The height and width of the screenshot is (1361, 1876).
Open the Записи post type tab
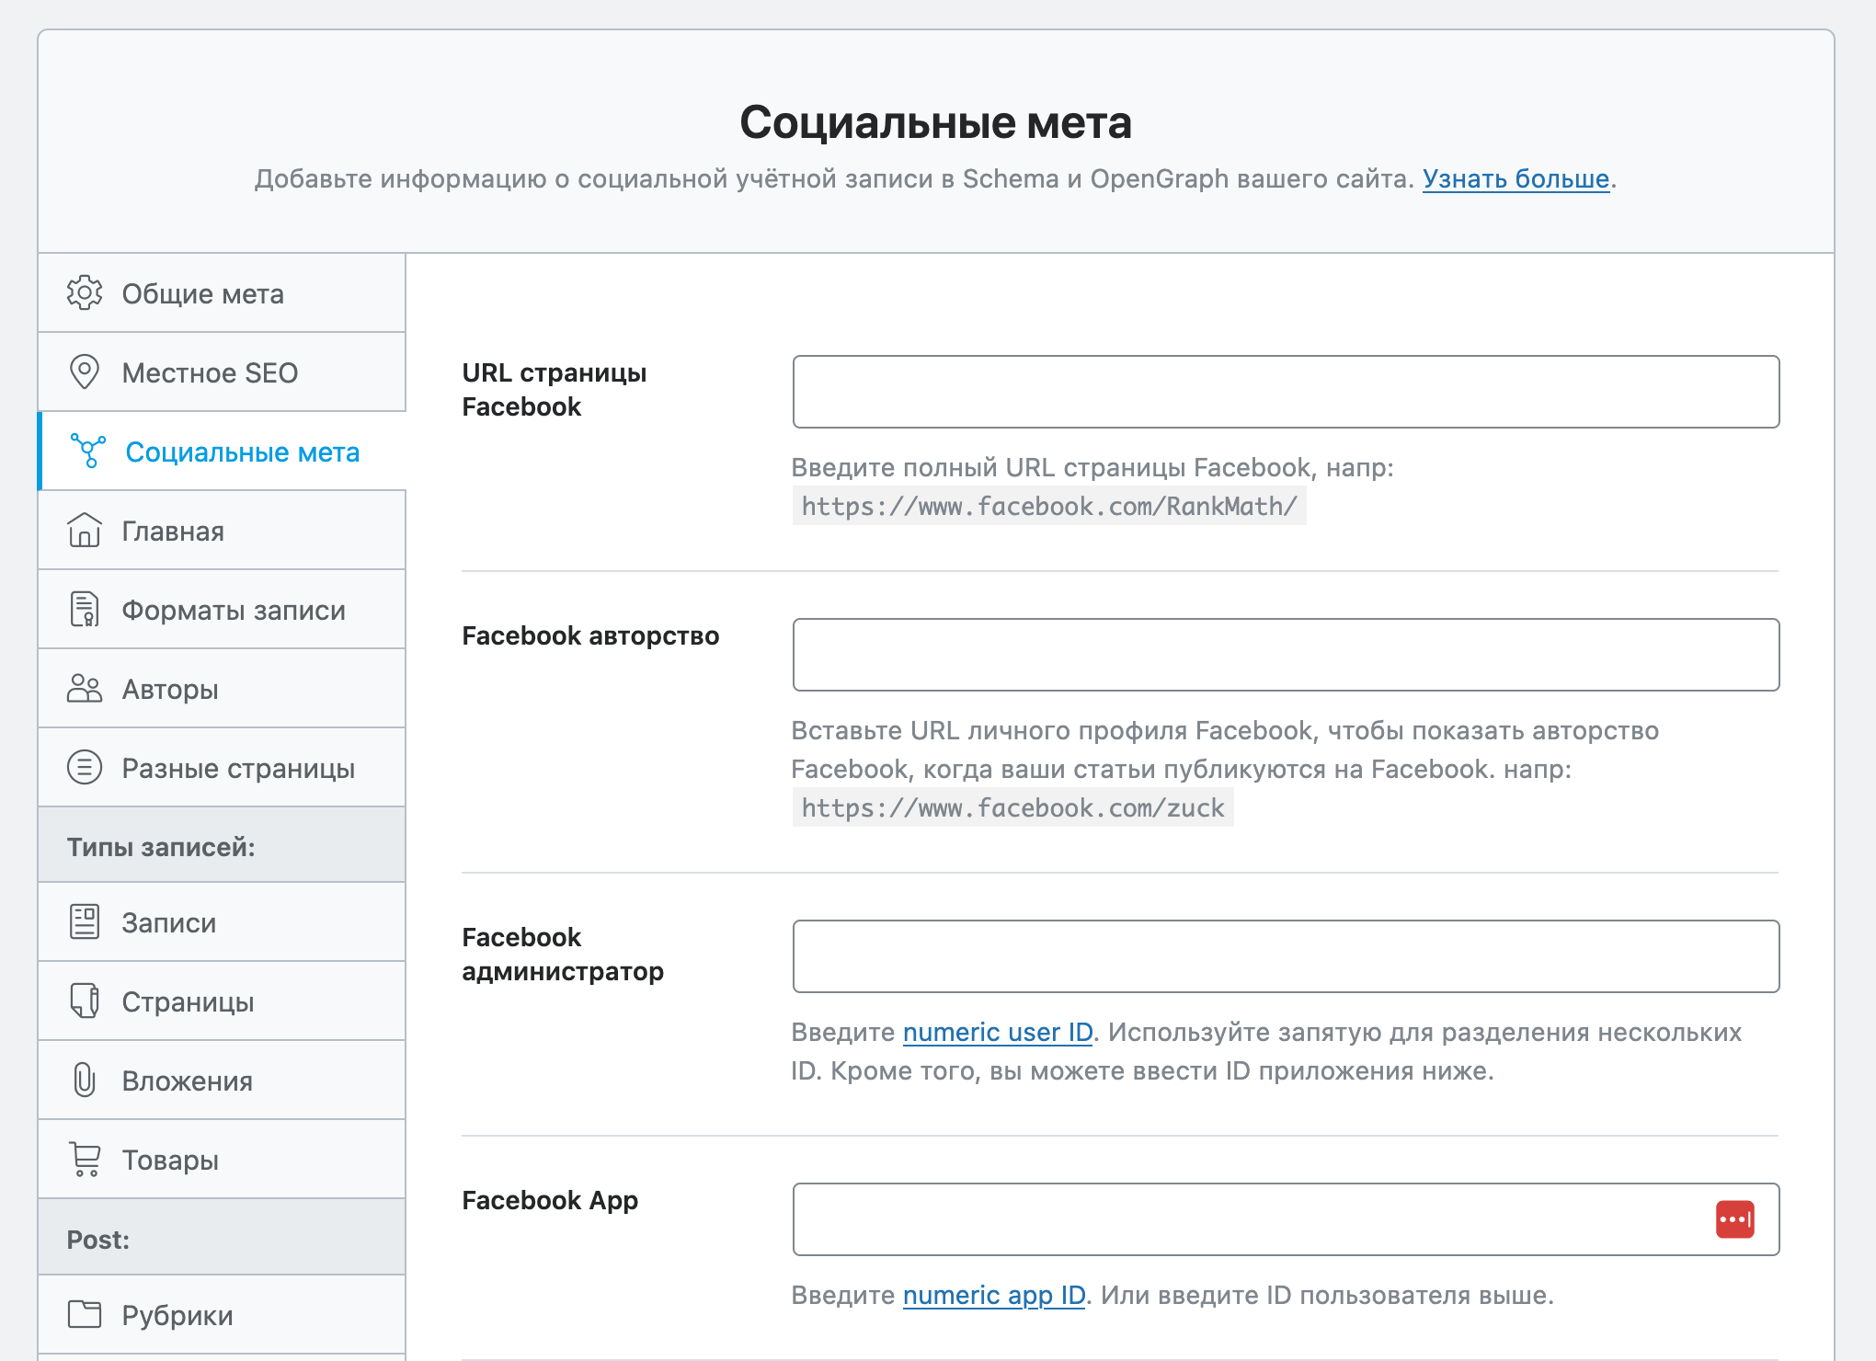tap(222, 922)
